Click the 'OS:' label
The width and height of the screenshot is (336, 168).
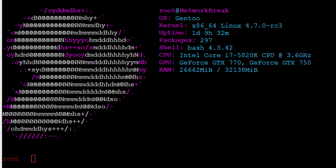click(165, 18)
